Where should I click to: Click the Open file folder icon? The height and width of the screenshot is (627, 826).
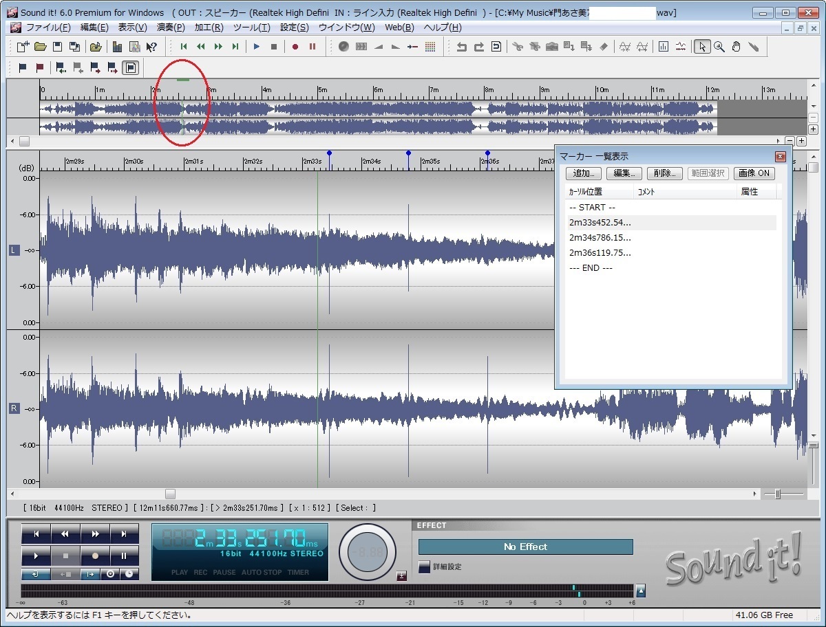coord(41,47)
